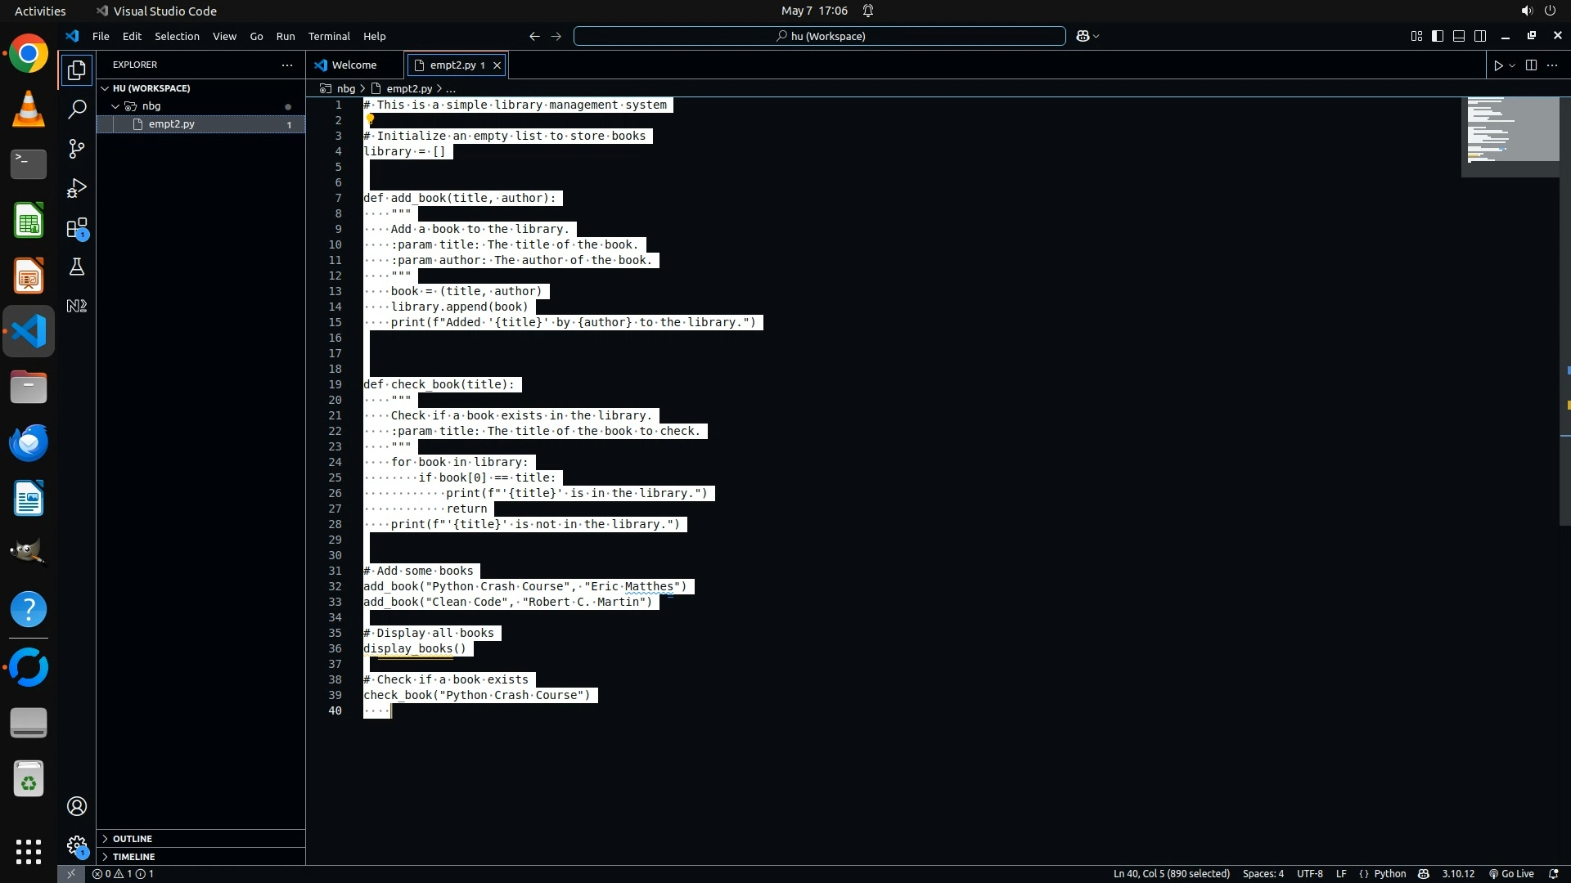Switch to the Welcome tab
Viewport: 1571px width, 883px height.
tap(353, 65)
